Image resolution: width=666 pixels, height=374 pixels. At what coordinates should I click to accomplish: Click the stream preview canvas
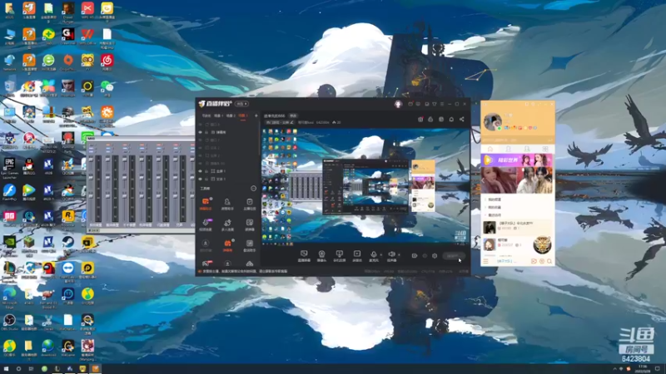click(365, 186)
